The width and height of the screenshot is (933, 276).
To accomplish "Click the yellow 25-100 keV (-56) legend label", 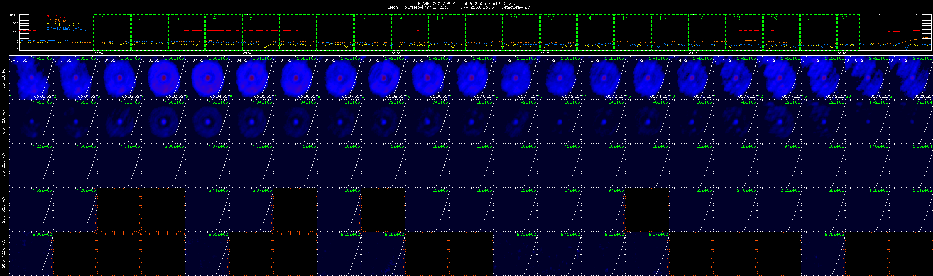I will tap(65, 25).
